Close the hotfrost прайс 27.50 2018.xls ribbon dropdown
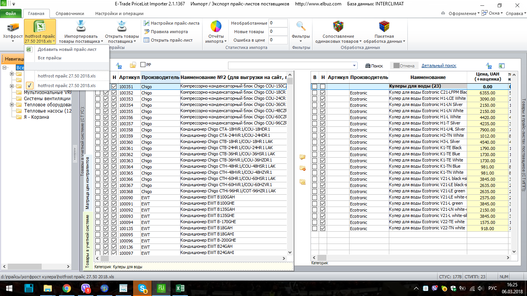This screenshot has width=527, height=296. click(x=40, y=32)
